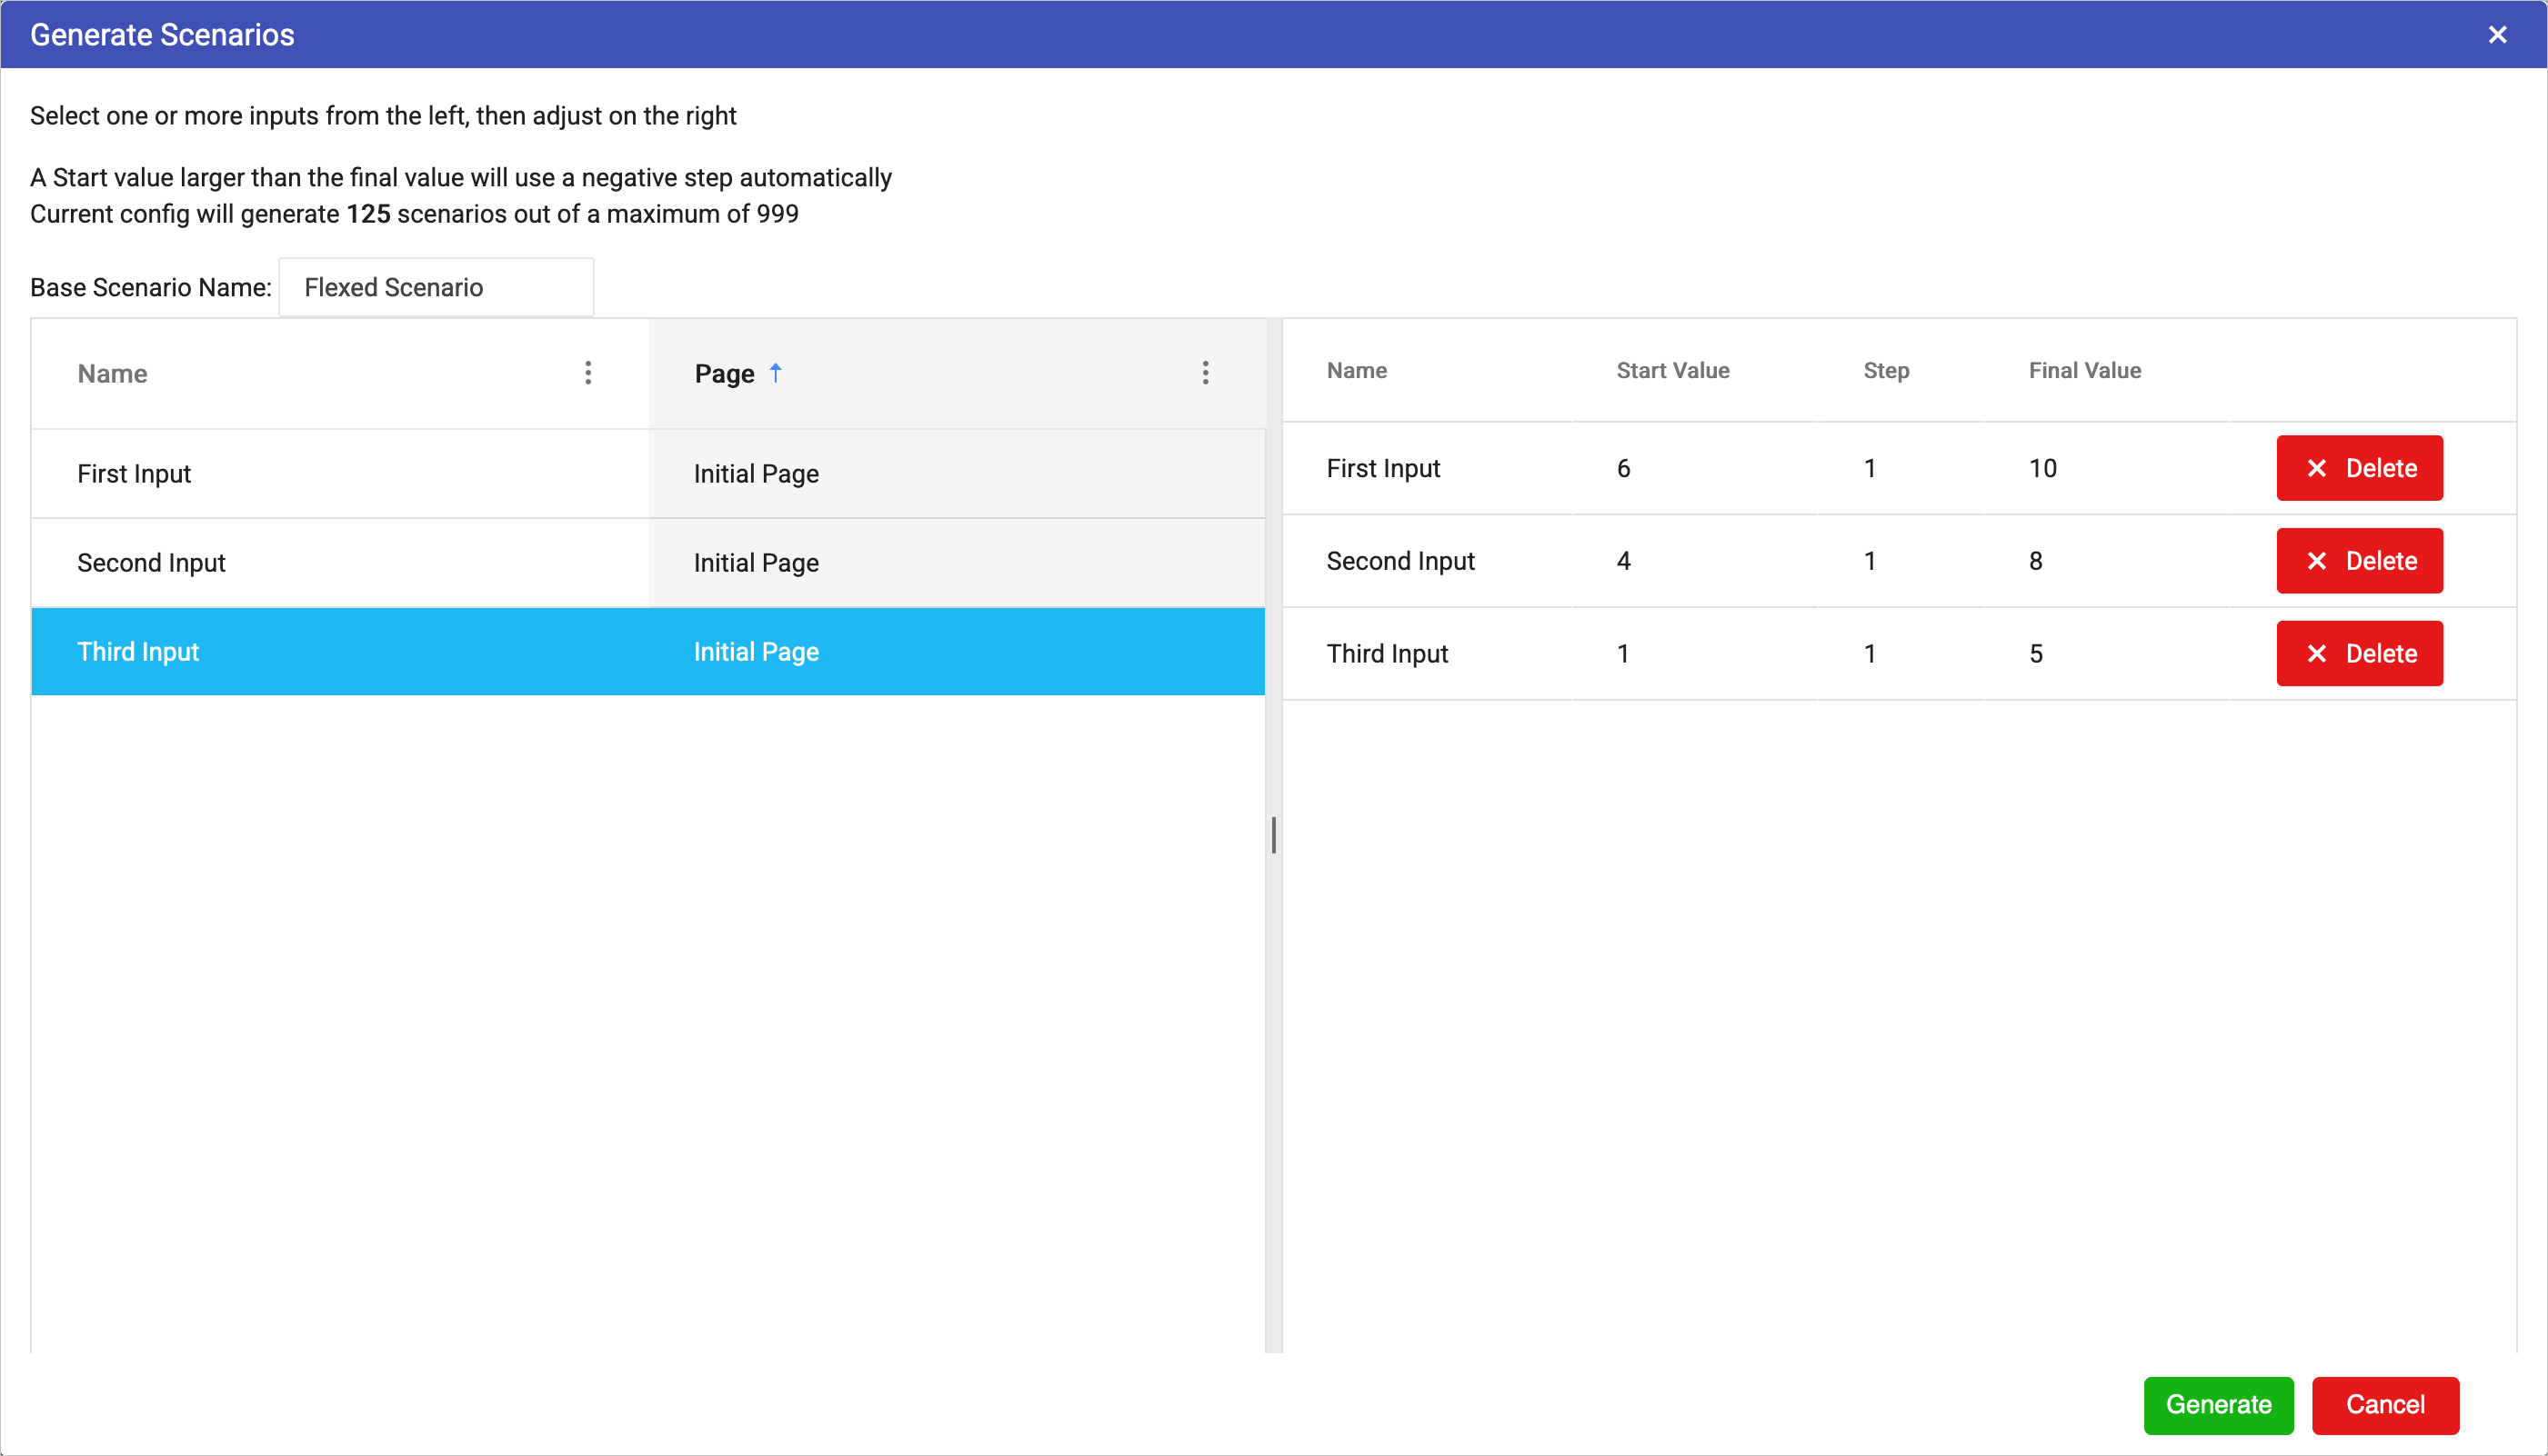Open the Page column options menu
Image resolution: width=2548 pixels, height=1456 pixels.
pos(1206,373)
